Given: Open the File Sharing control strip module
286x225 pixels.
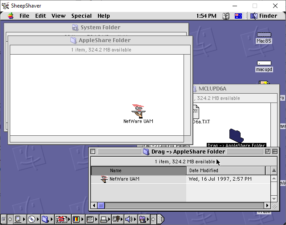Looking at the screenshot, I should [x=45, y=219].
